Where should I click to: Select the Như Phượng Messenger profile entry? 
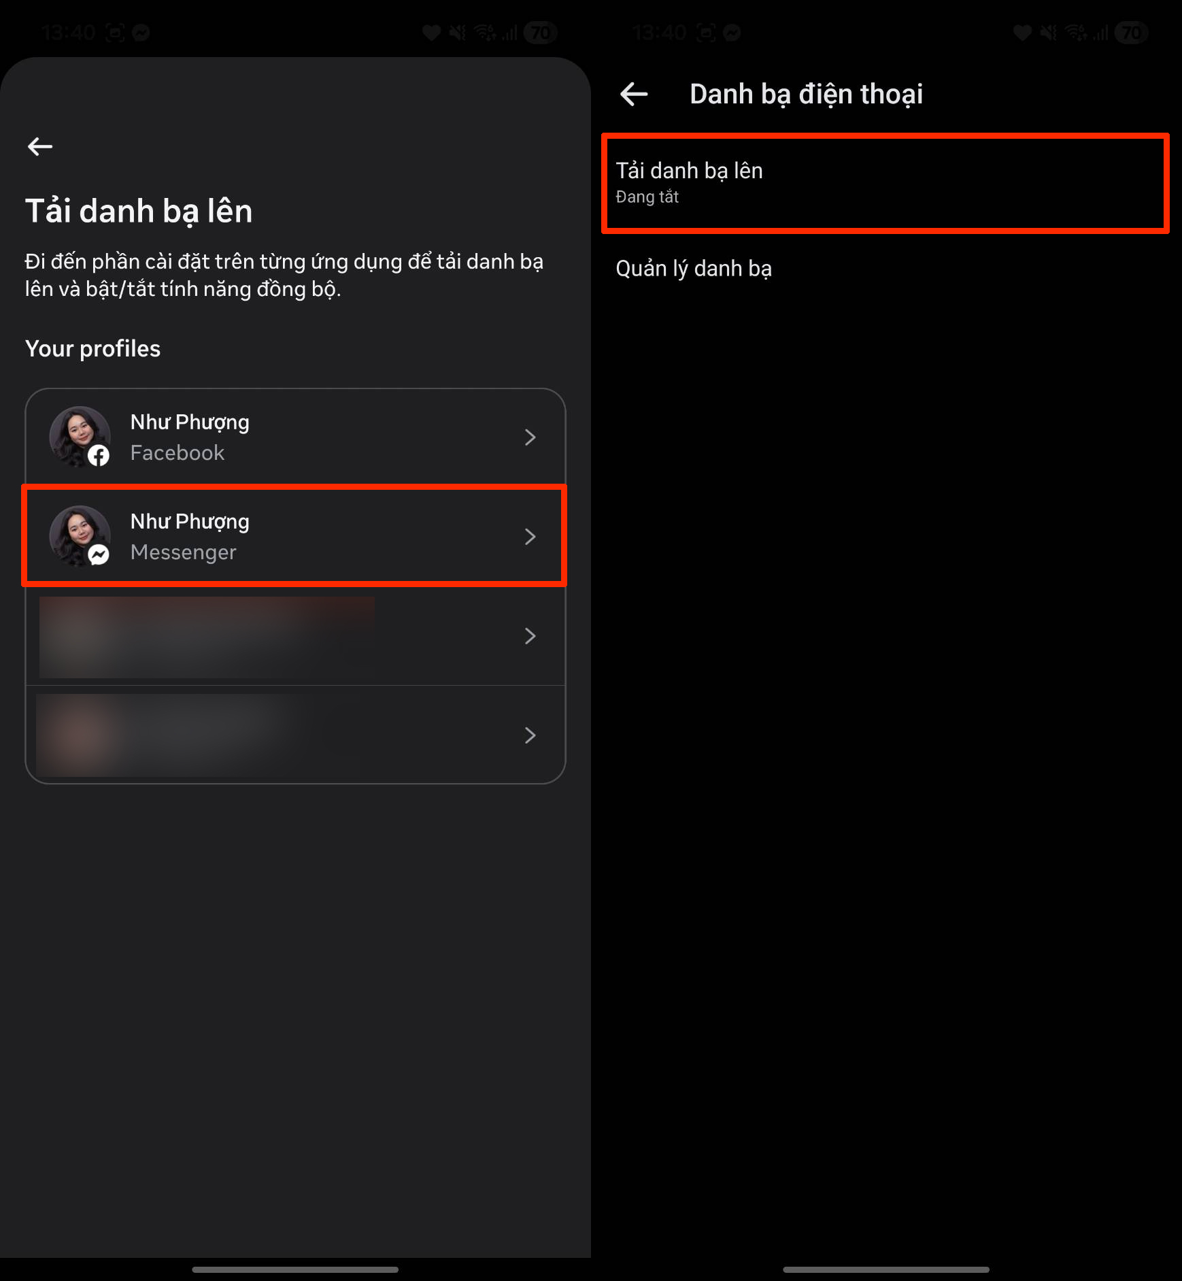294,536
